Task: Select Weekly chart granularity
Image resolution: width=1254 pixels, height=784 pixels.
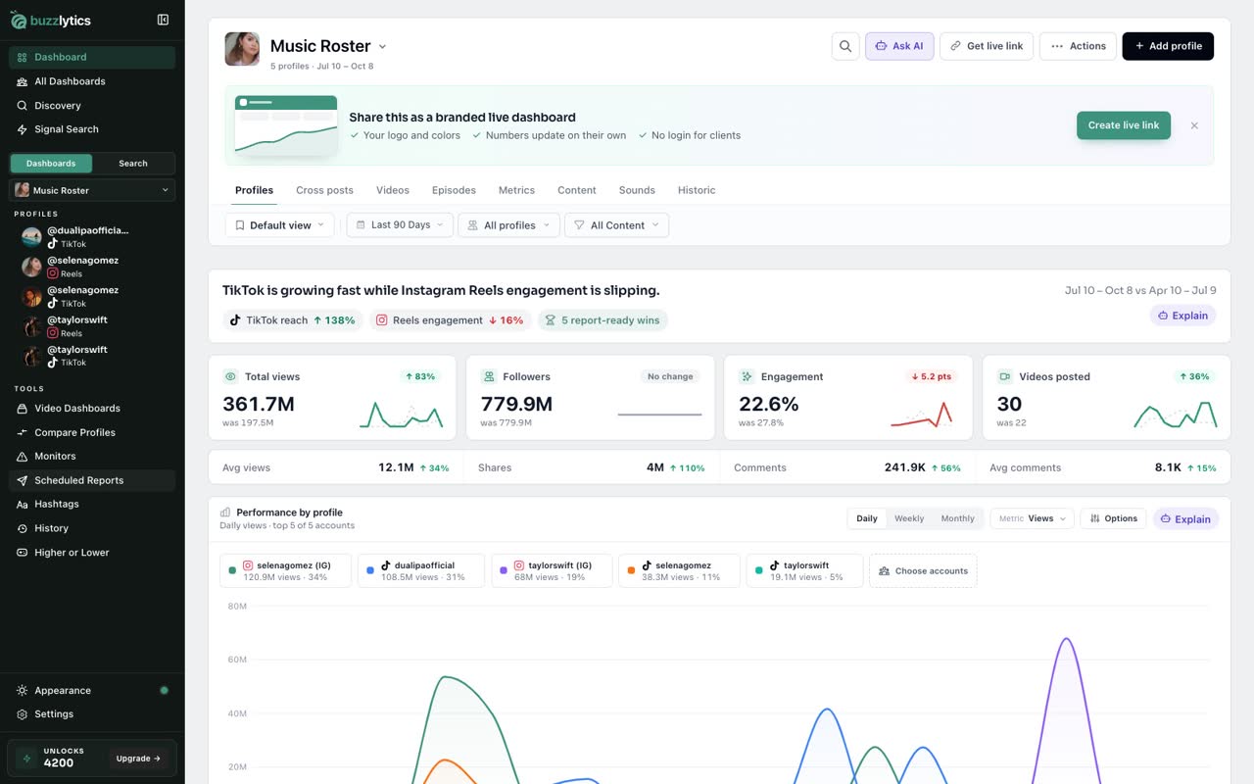Action: (x=909, y=518)
